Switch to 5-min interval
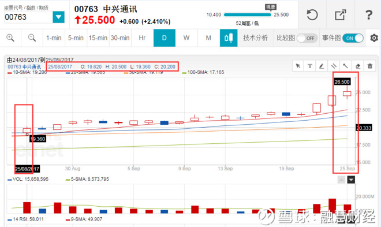This screenshot has height=227, width=381. (76, 38)
